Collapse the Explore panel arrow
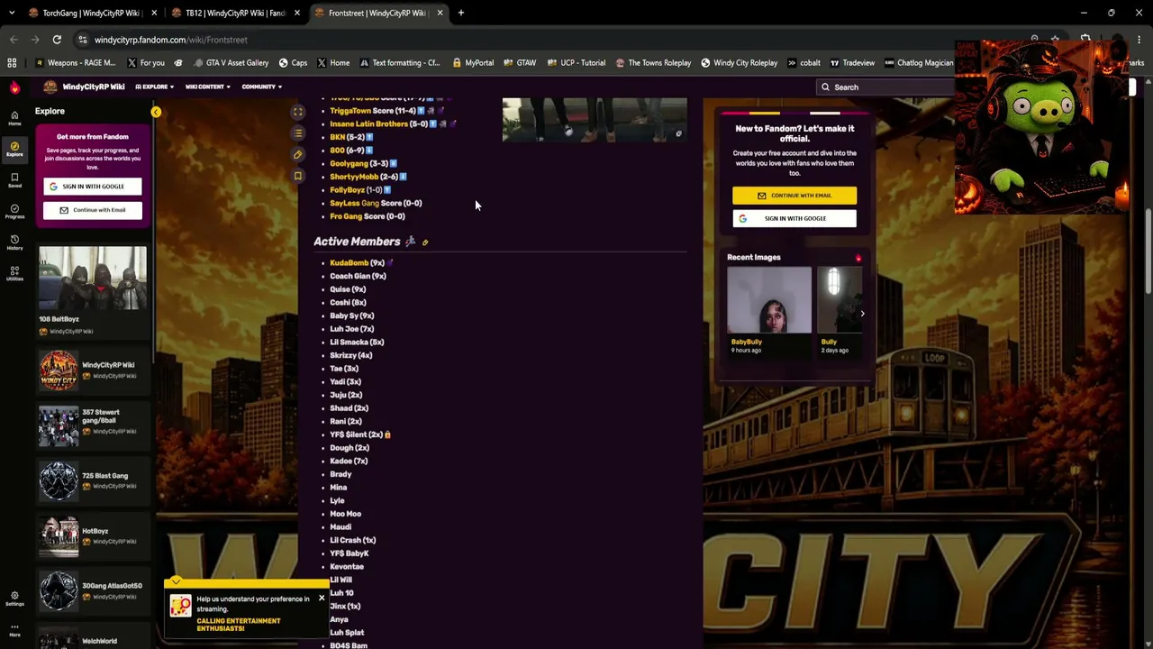1153x649 pixels. click(x=156, y=112)
